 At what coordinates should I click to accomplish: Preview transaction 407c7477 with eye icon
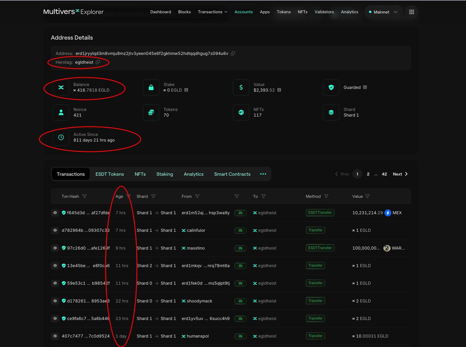point(55,336)
